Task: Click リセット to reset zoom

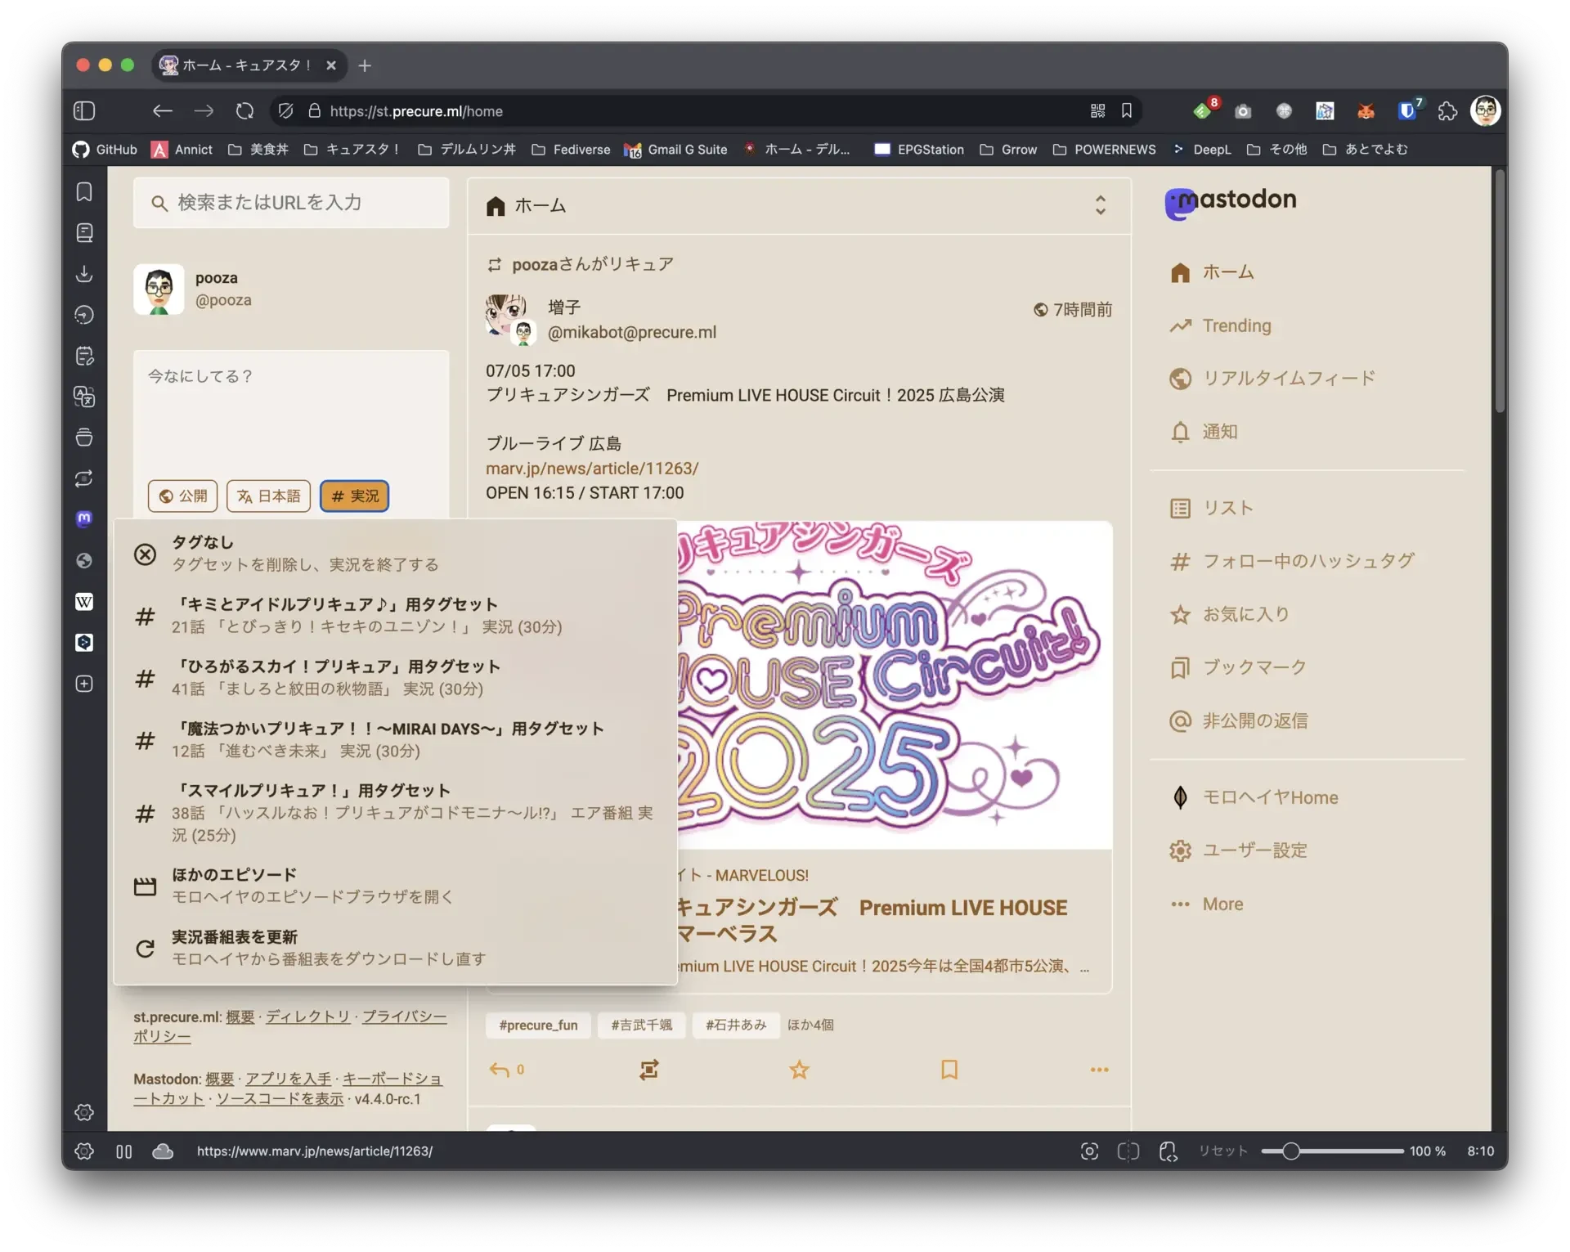Action: pyautogui.click(x=1223, y=1151)
